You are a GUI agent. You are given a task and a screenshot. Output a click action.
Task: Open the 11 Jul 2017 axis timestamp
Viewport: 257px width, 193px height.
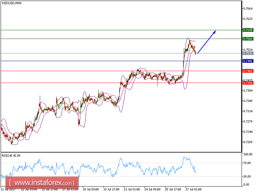coord(8,189)
